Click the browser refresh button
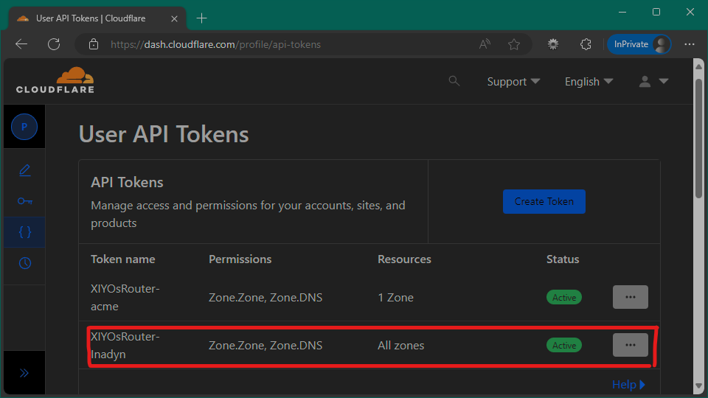Viewport: 708px width, 398px height. point(54,44)
